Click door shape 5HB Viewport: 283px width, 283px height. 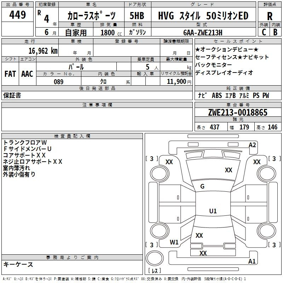[137, 16]
